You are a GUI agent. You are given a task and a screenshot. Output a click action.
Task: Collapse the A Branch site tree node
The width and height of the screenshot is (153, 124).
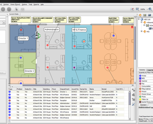[142, 22]
